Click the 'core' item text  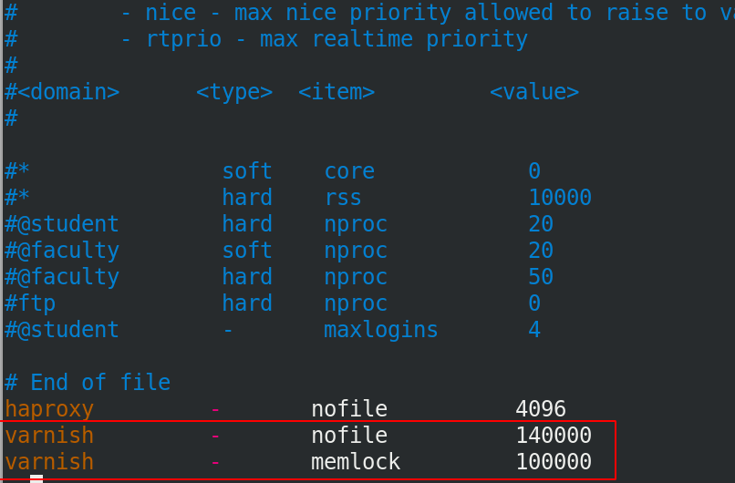click(349, 171)
